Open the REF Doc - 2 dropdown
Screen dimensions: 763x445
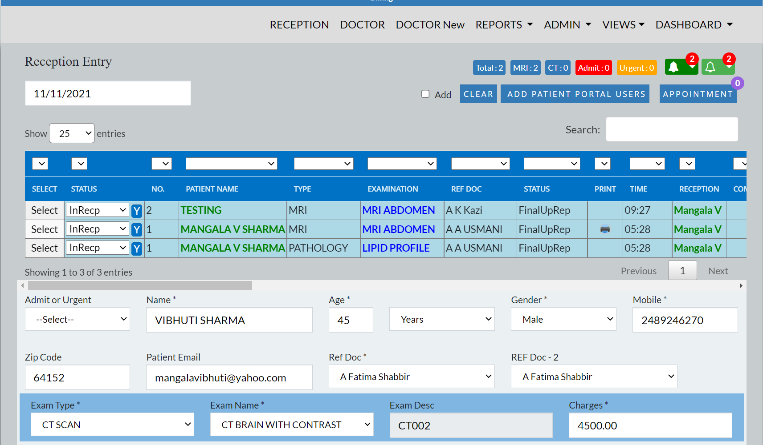pyautogui.click(x=594, y=377)
